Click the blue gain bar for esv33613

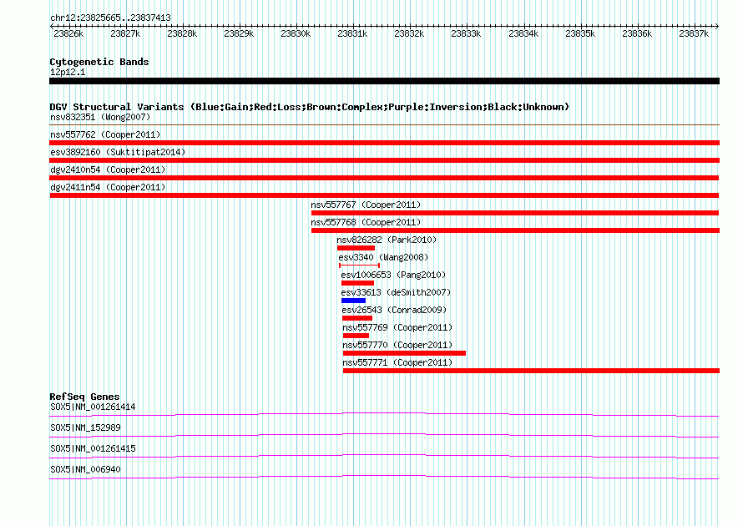click(x=353, y=301)
